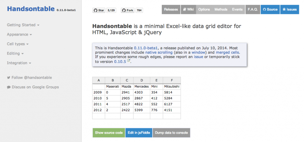Open the Releases nav item
304x142 pixels.
[x=171, y=9]
